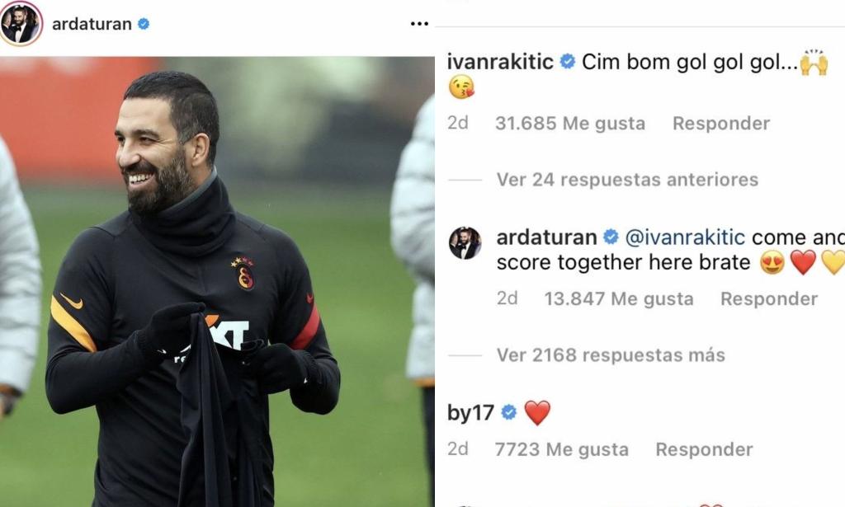Click the verified badge beside ivanrakitic
The width and height of the screenshot is (845, 507).
click(568, 61)
